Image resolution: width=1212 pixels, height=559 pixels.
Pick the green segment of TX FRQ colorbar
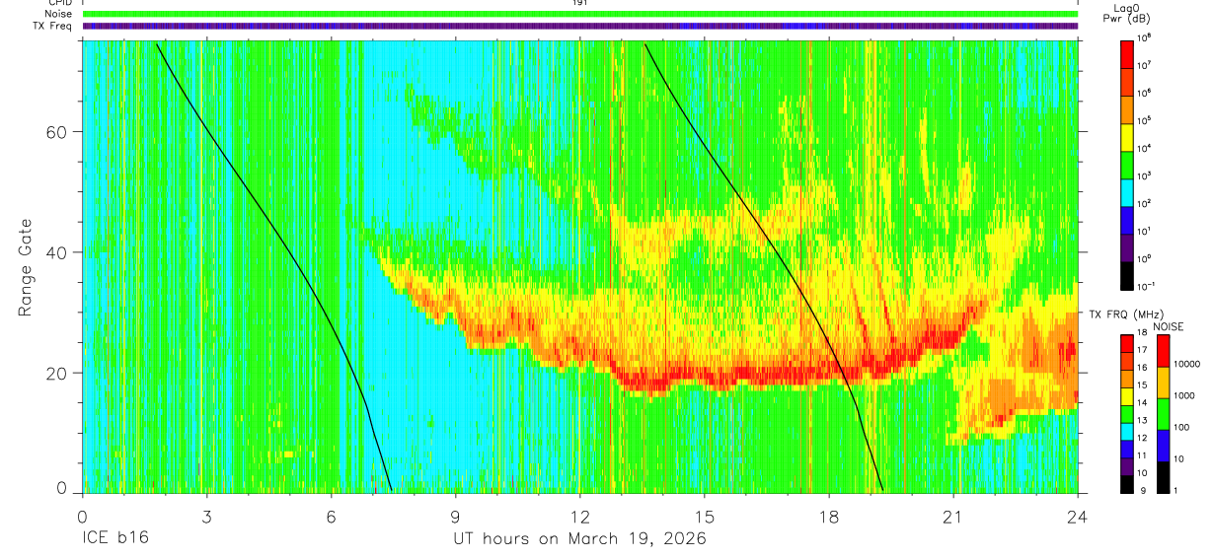click(1127, 413)
